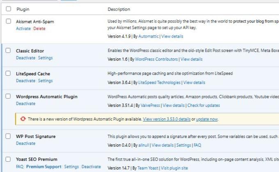Open the WordPress Contributors author link

(x=156, y=59)
